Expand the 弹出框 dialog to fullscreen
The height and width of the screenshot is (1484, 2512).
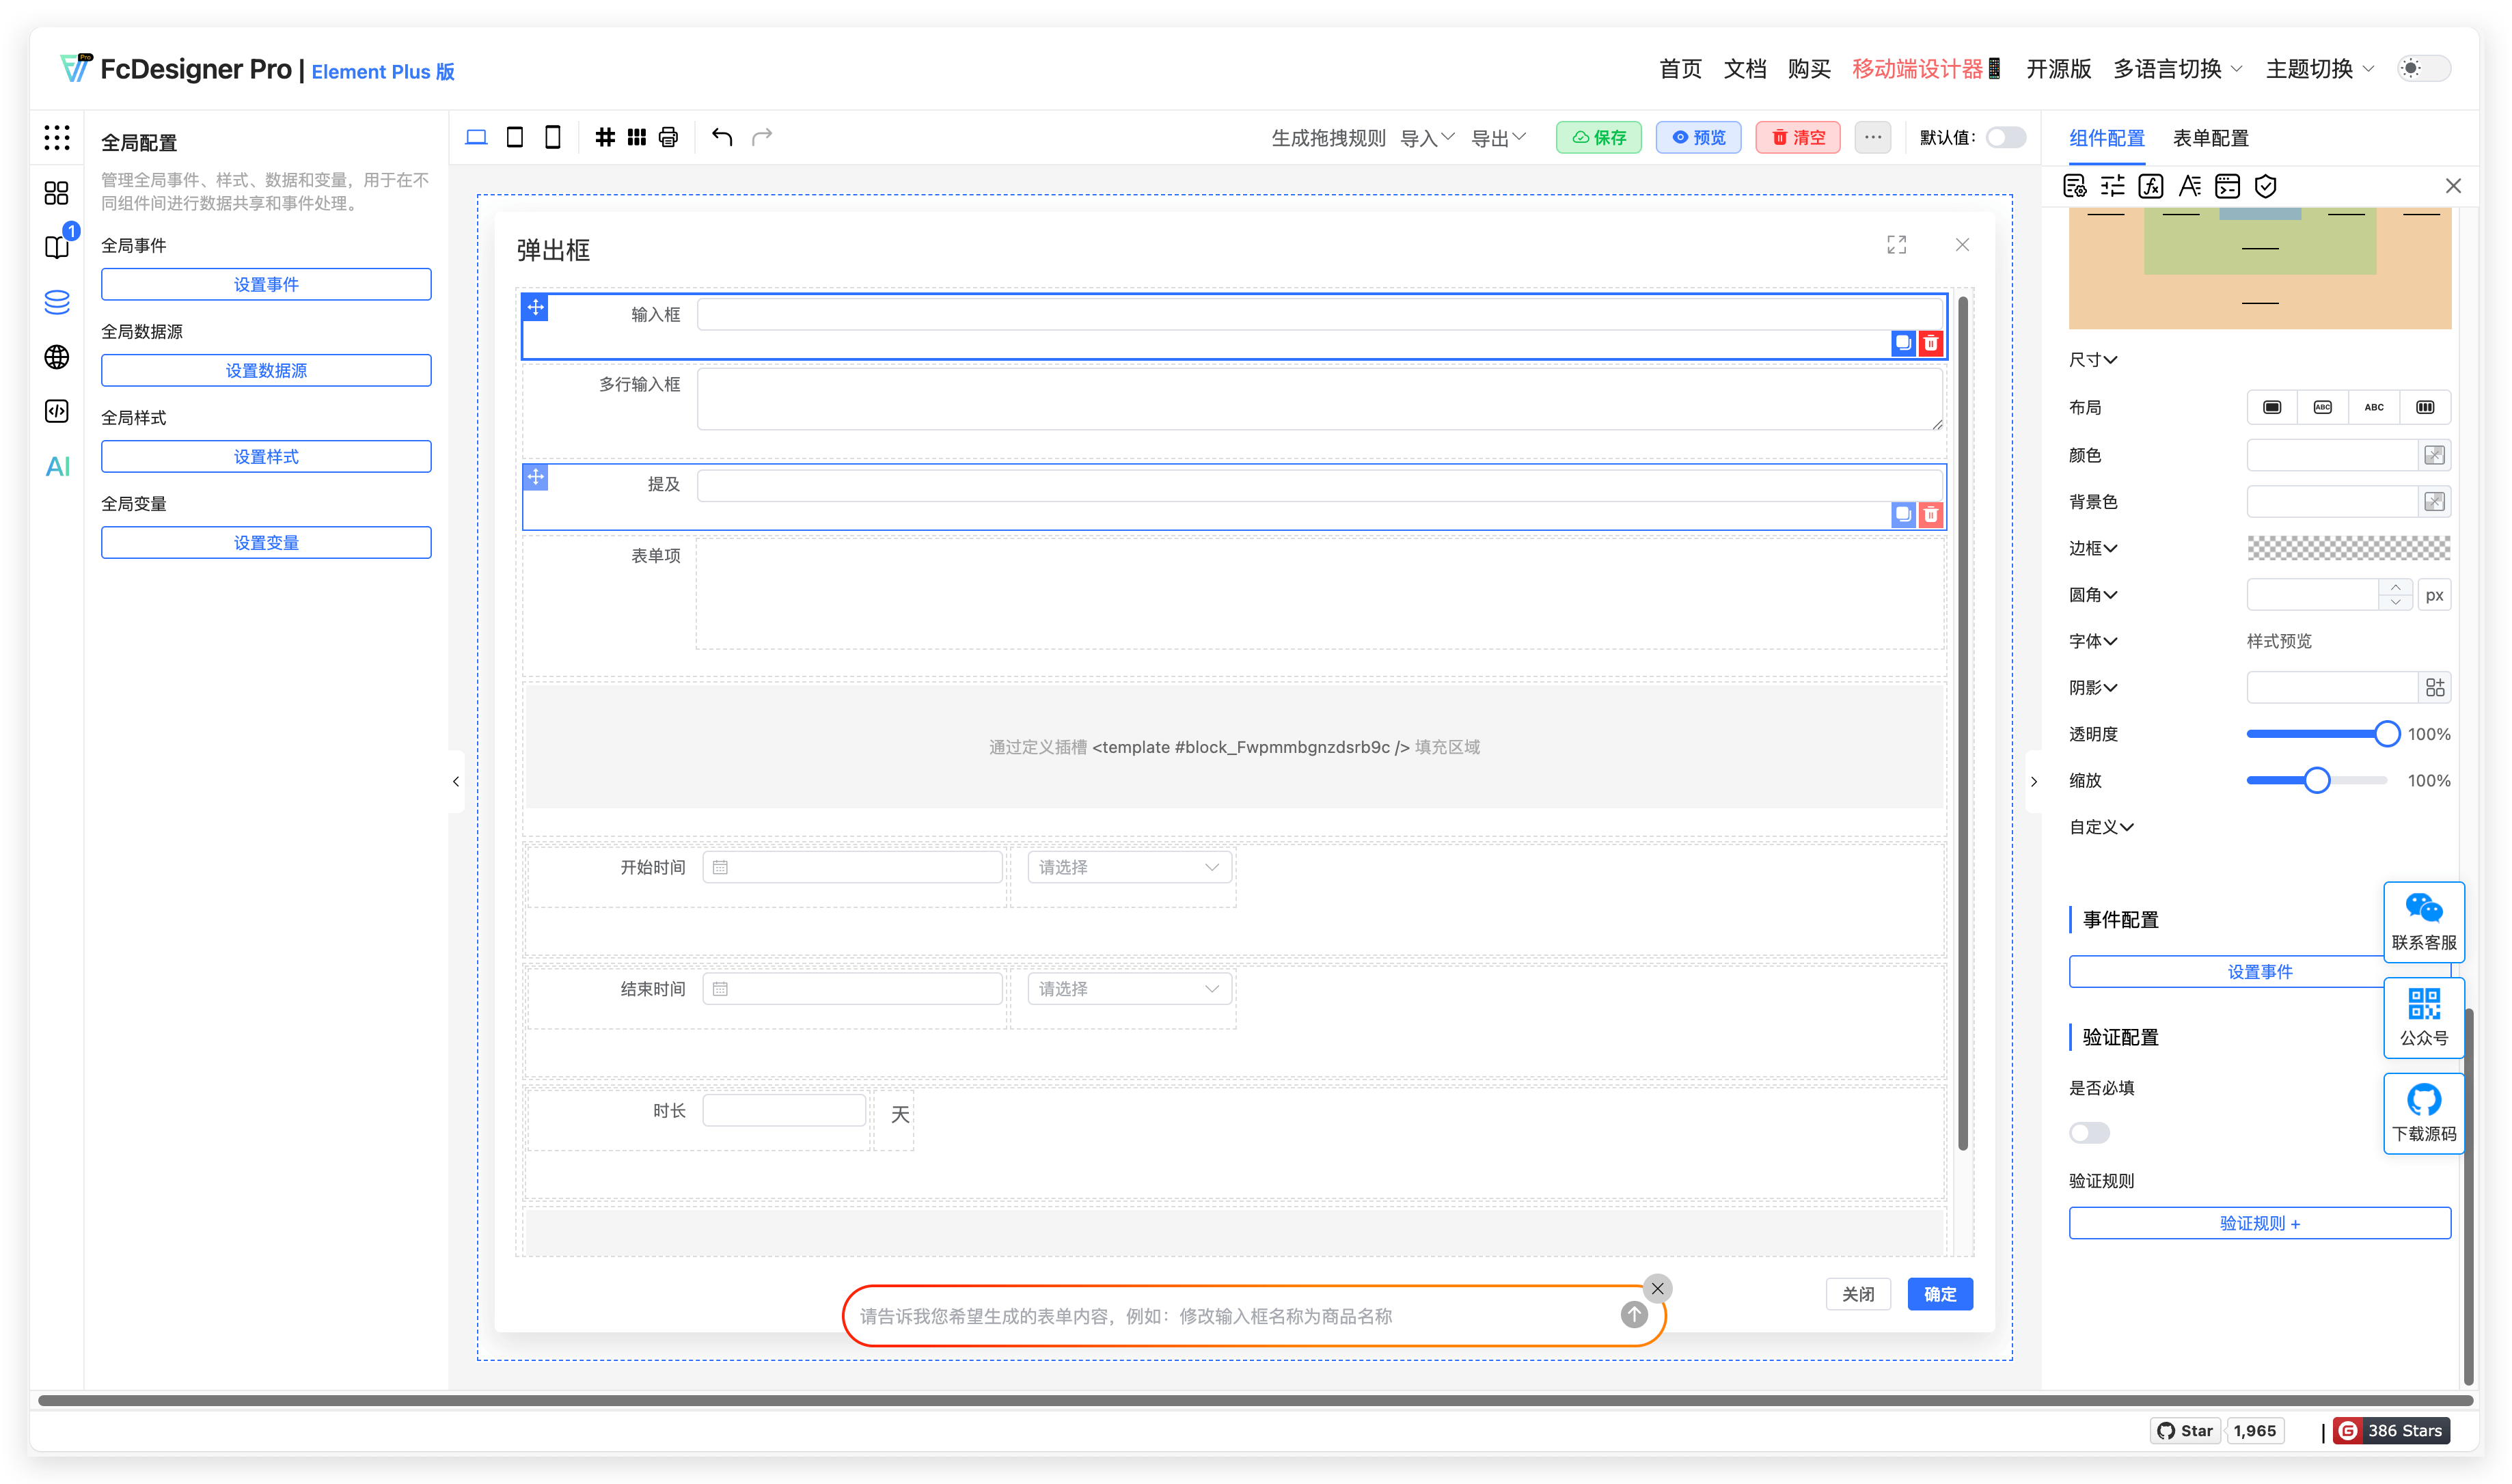(1896, 245)
